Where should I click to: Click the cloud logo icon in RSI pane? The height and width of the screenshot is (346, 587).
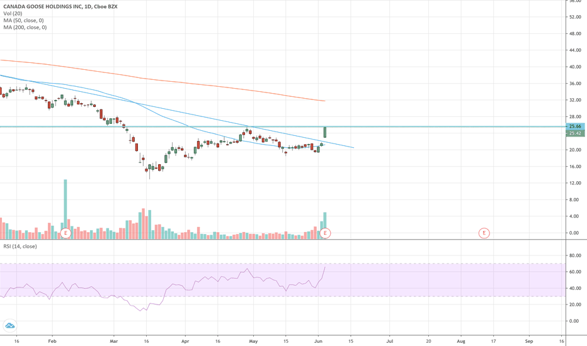[x=9, y=325]
